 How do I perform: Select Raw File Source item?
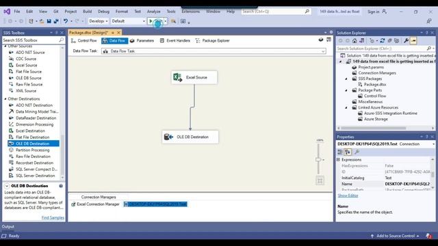pyautogui.click(x=29, y=85)
